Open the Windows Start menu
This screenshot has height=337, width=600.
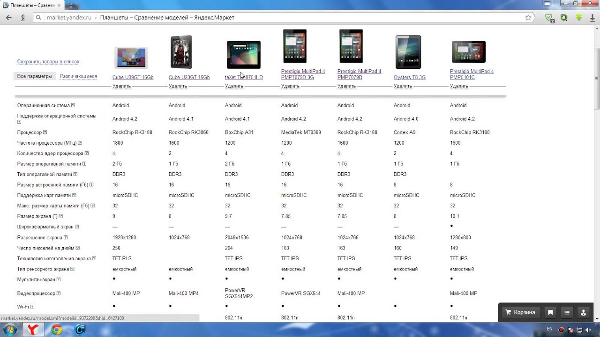pos(10,330)
